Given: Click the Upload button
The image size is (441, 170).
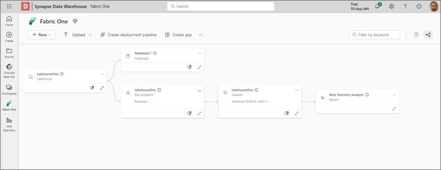Looking at the screenshot, I should 75,35.
